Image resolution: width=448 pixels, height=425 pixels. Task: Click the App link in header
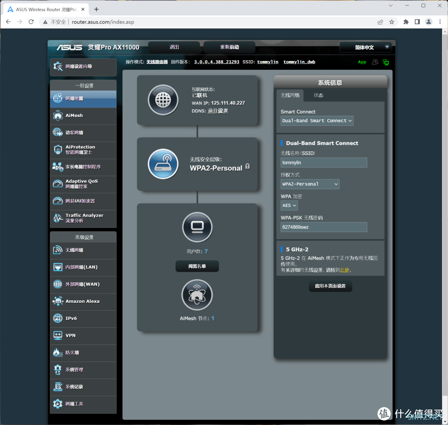[x=362, y=62]
